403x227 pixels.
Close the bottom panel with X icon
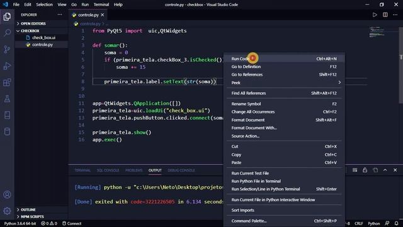pyautogui.click(x=395, y=170)
